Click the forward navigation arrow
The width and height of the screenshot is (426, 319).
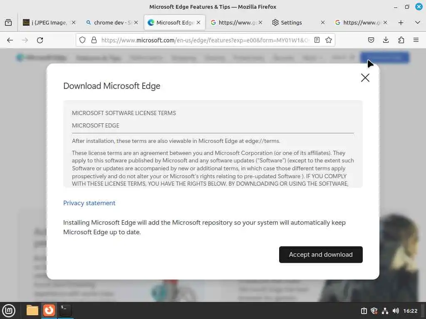click(x=25, y=40)
